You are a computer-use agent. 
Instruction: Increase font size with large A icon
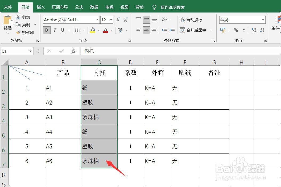coord(118,20)
